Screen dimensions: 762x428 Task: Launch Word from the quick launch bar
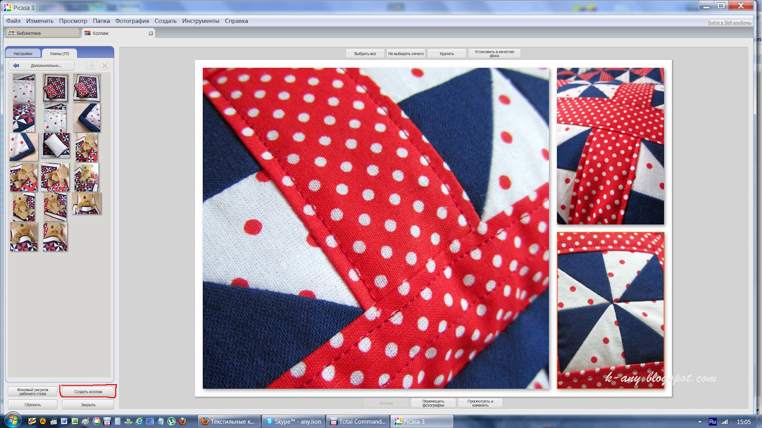pyautogui.click(x=64, y=421)
